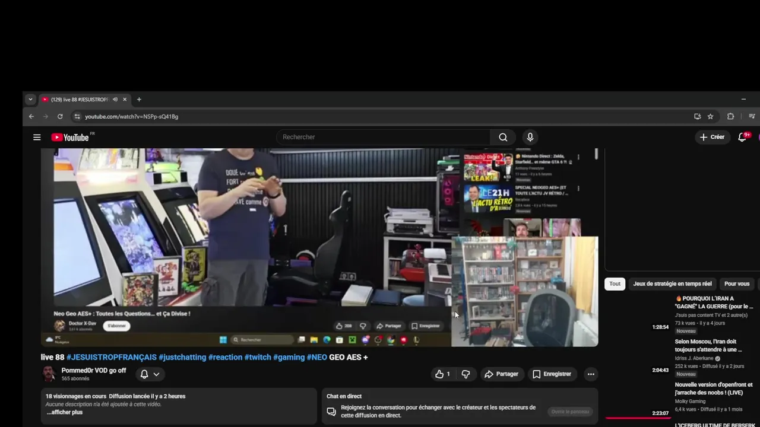This screenshot has height=427, width=760.
Task: Click the youtube.com address bar URL
Action: [131, 117]
